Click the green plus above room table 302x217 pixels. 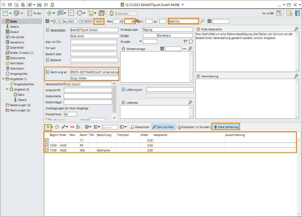(x=48, y=127)
